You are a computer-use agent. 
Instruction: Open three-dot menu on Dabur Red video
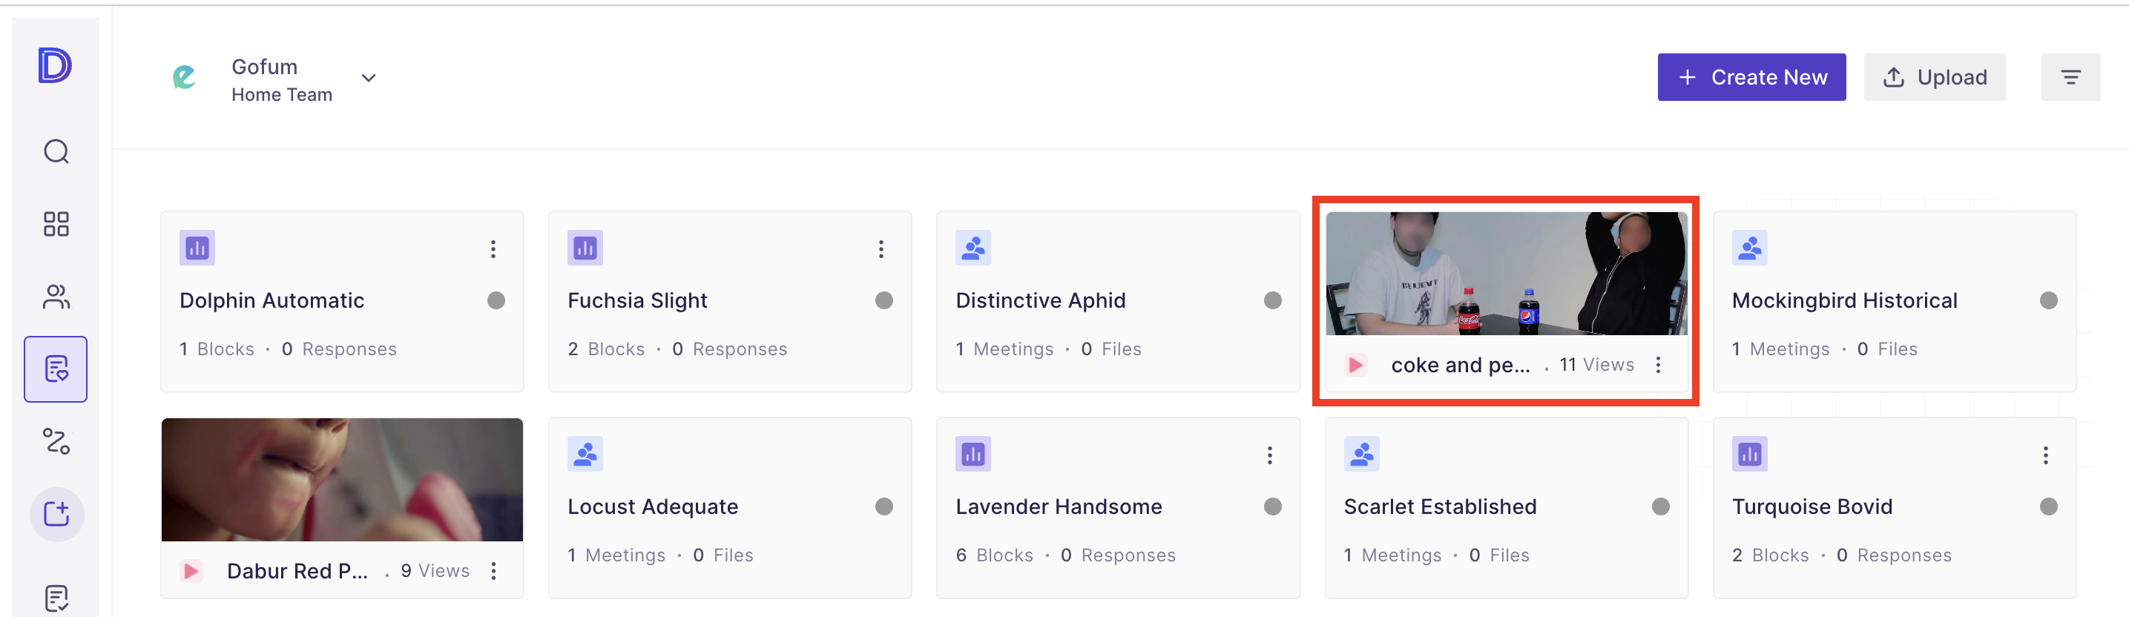click(493, 571)
